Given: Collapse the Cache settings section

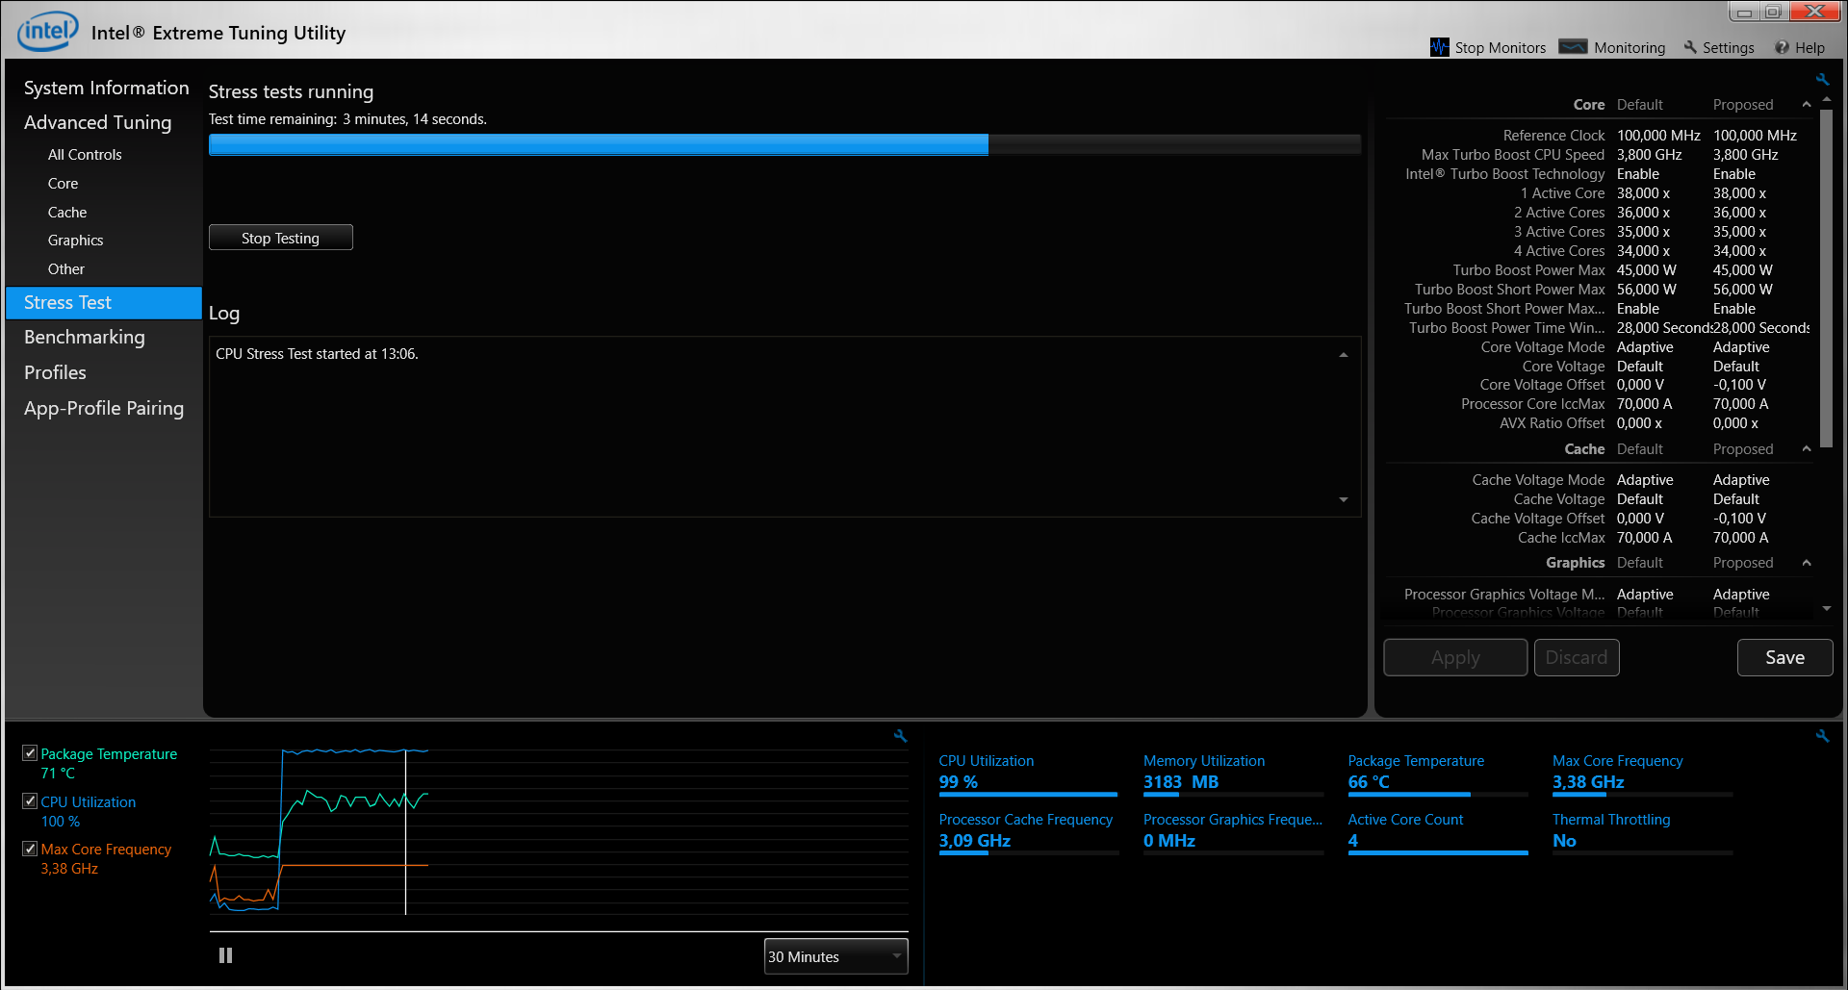Looking at the screenshot, I should click(x=1807, y=449).
